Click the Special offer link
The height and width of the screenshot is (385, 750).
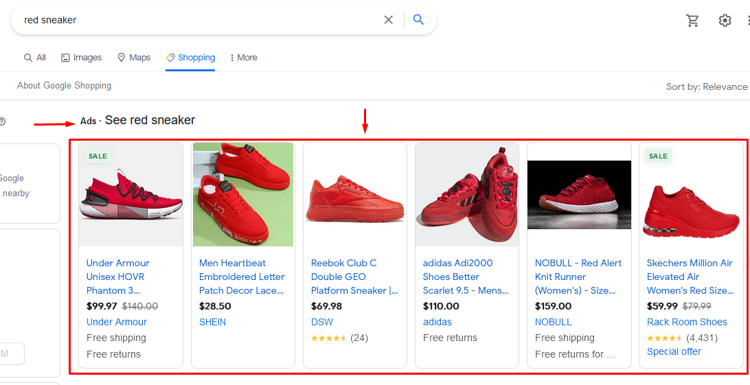coord(674,351)
